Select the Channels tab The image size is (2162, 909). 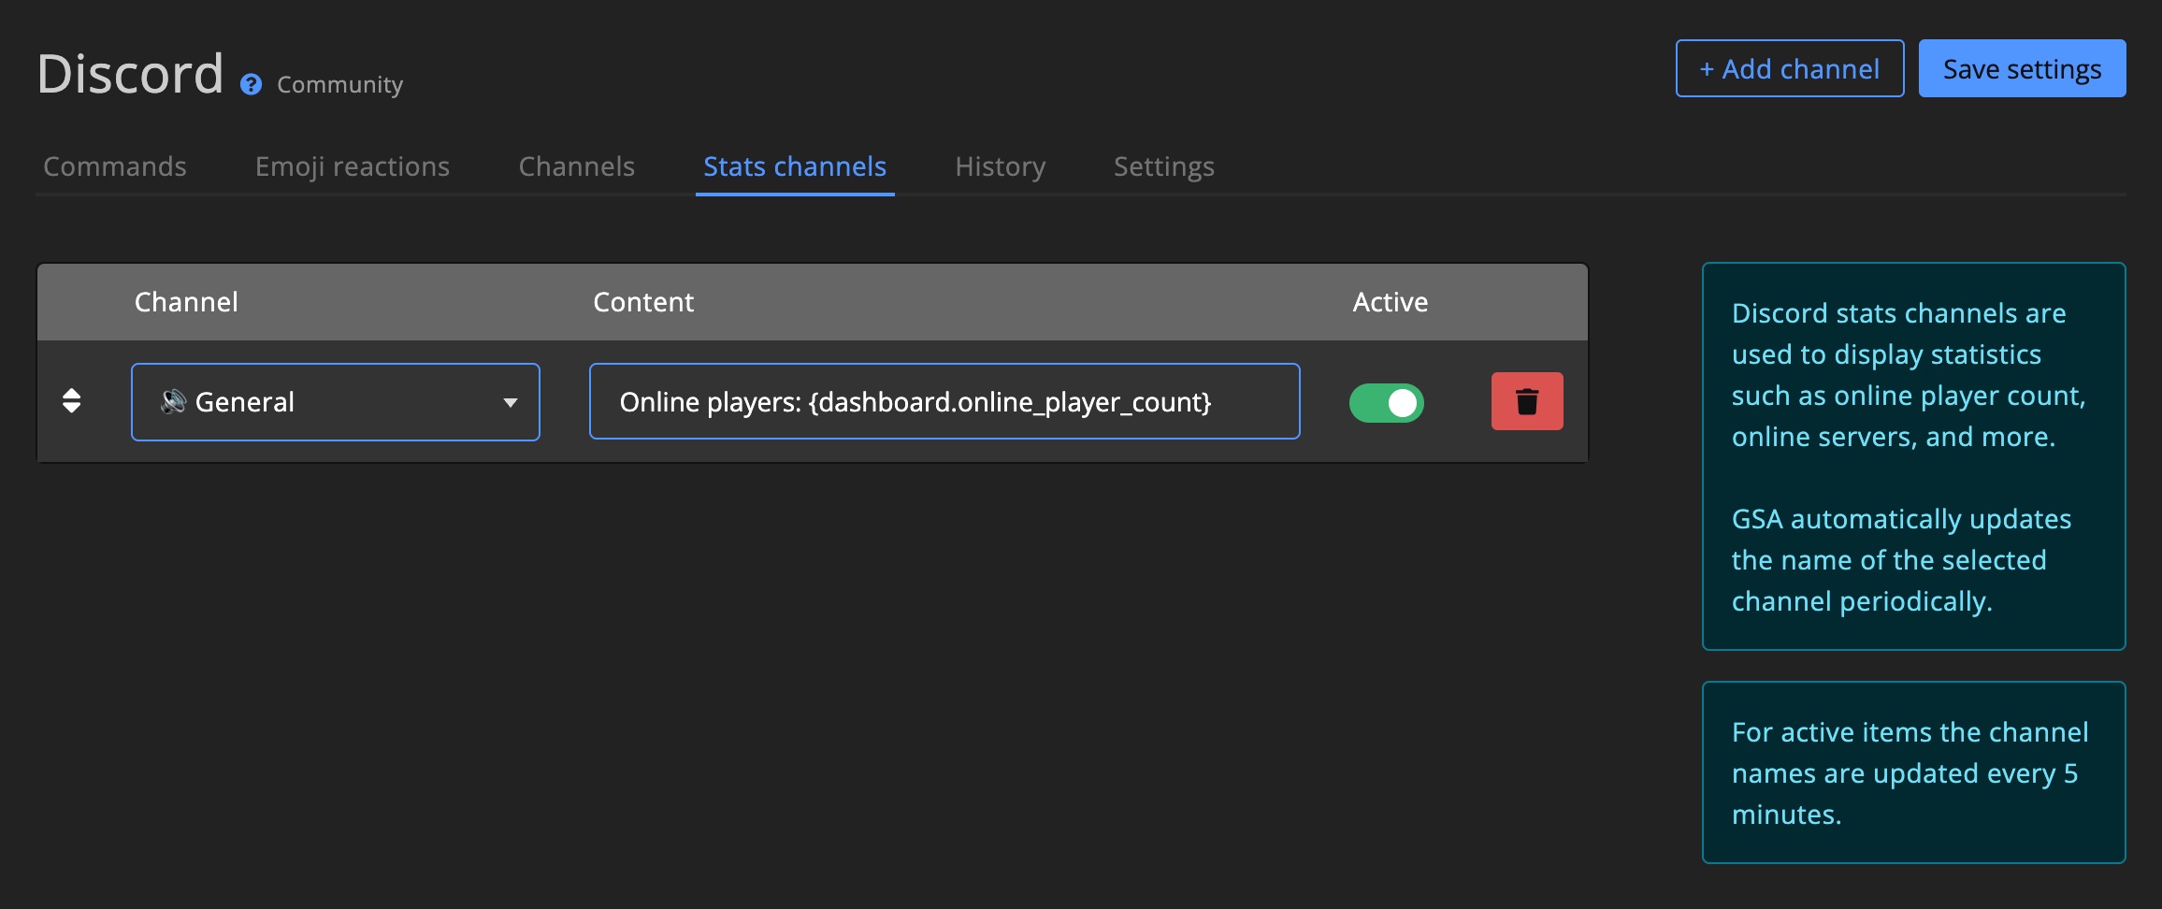[x=576, y=166]
